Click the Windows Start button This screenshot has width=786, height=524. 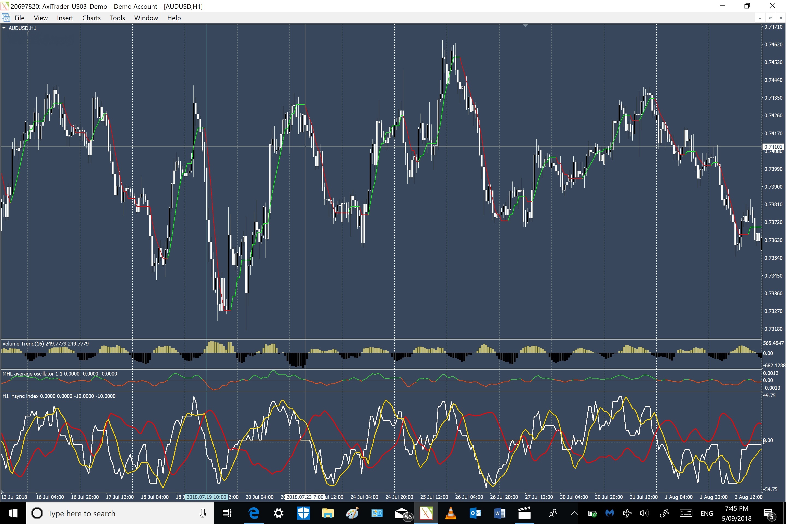(13, 513)
